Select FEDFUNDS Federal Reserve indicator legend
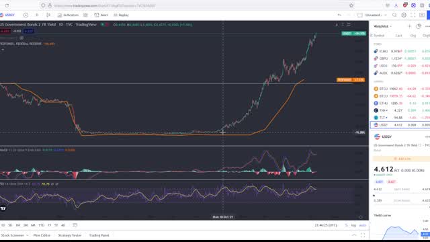This screenshot has height=242, width=430. [x=28, y=44]
